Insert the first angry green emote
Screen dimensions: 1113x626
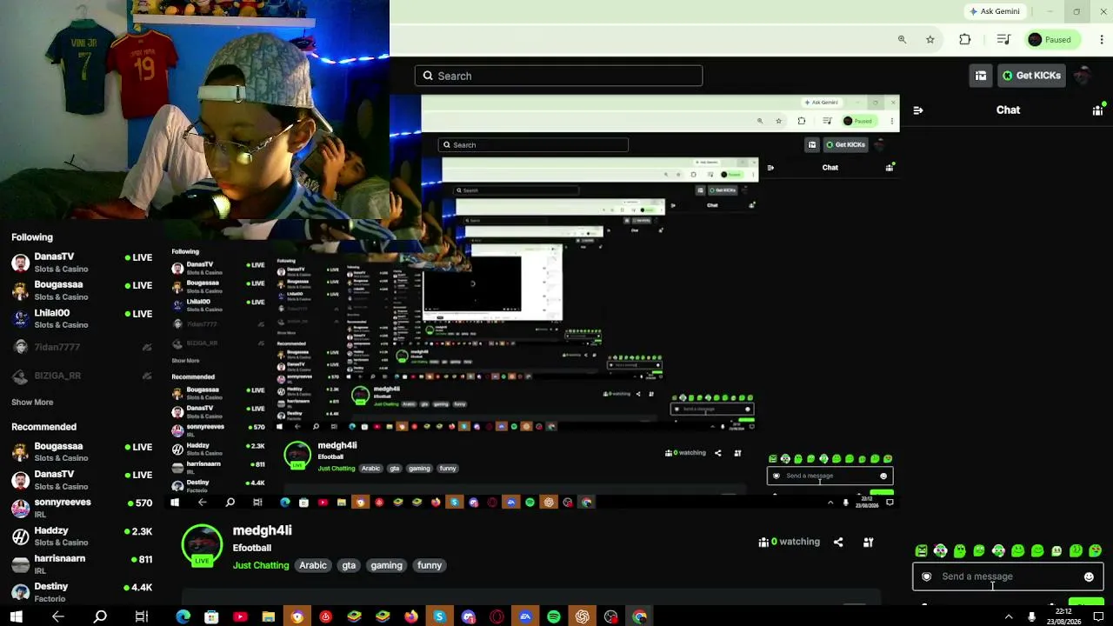coord(922,550)
